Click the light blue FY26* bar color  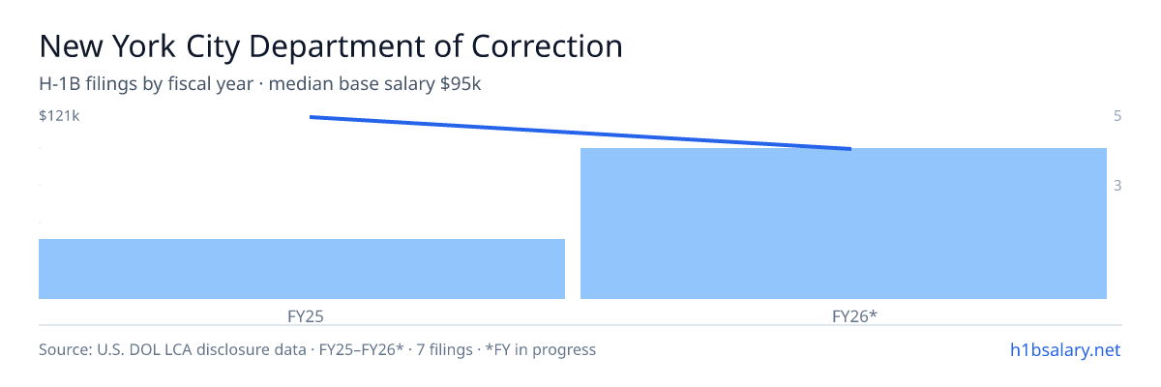(x=844, y=223)
